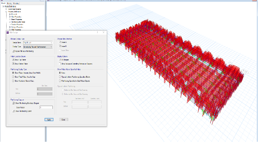Image resolution: width=258 pixels, height=142 pixels.
Task: Switch to the Display tab
Action: (x=9, y=3)
